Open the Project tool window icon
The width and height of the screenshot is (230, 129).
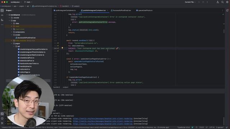point(2,10)
